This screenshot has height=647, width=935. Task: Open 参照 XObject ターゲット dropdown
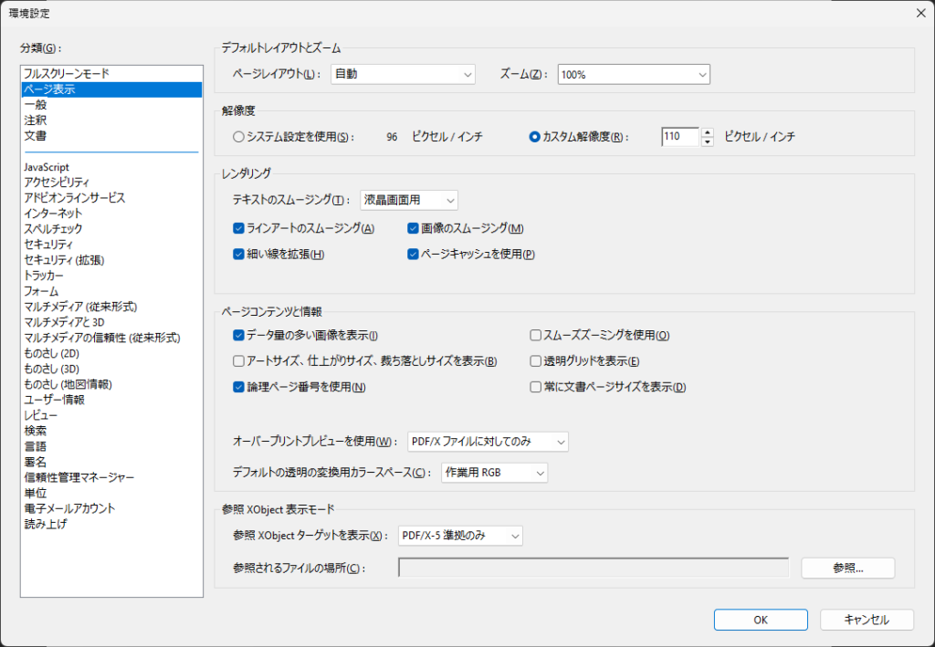click(460, 536)
